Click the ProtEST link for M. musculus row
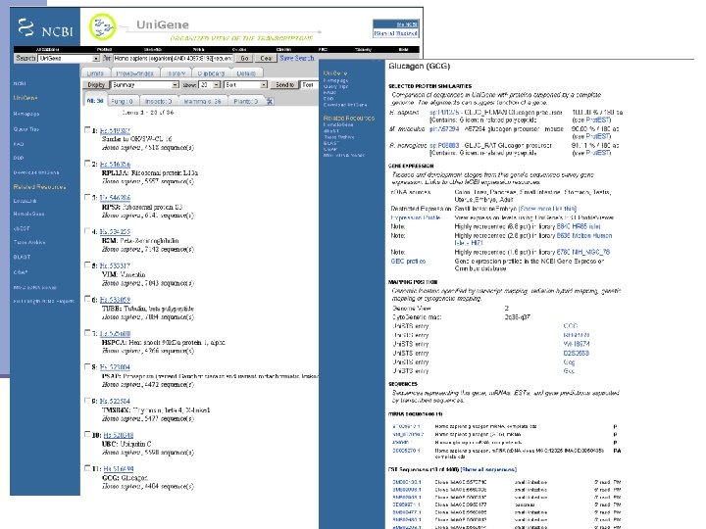The width and height of the screenshot is (706, 529). coord(598,136)
